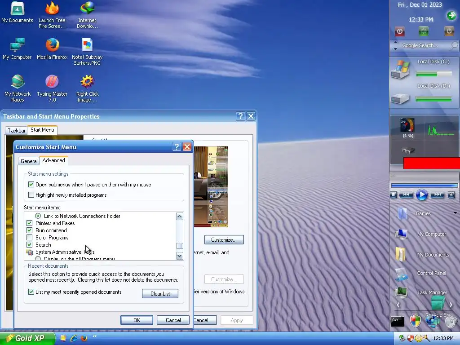Expand quick launch chevron on taskbar

(94, 336)
